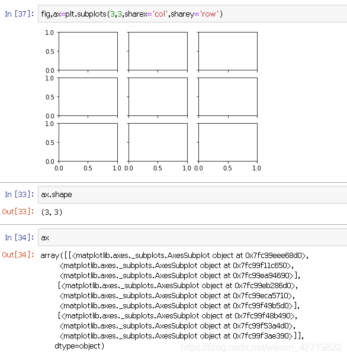This screenshot has height=358, width=347.
Task: Click the output line ending 0x7fc99eb286d0
Action: [x=178, y=286]
